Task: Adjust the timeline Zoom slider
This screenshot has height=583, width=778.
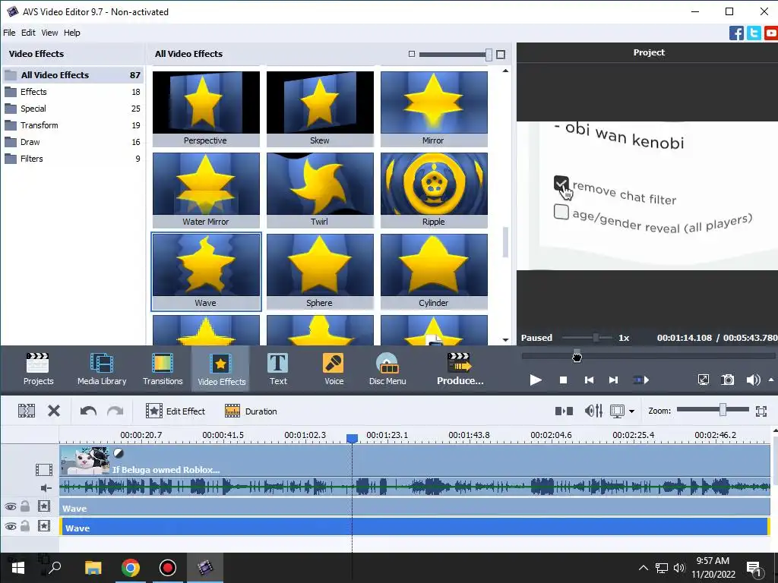Action: click(723, 409)
